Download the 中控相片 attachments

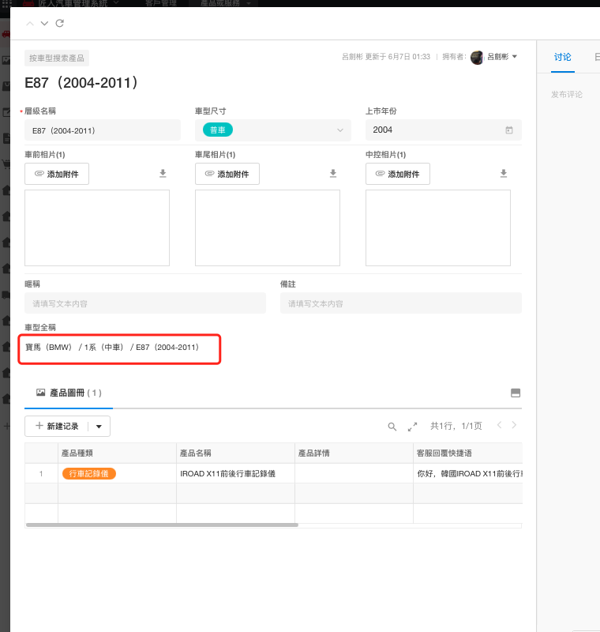[504, 174]
